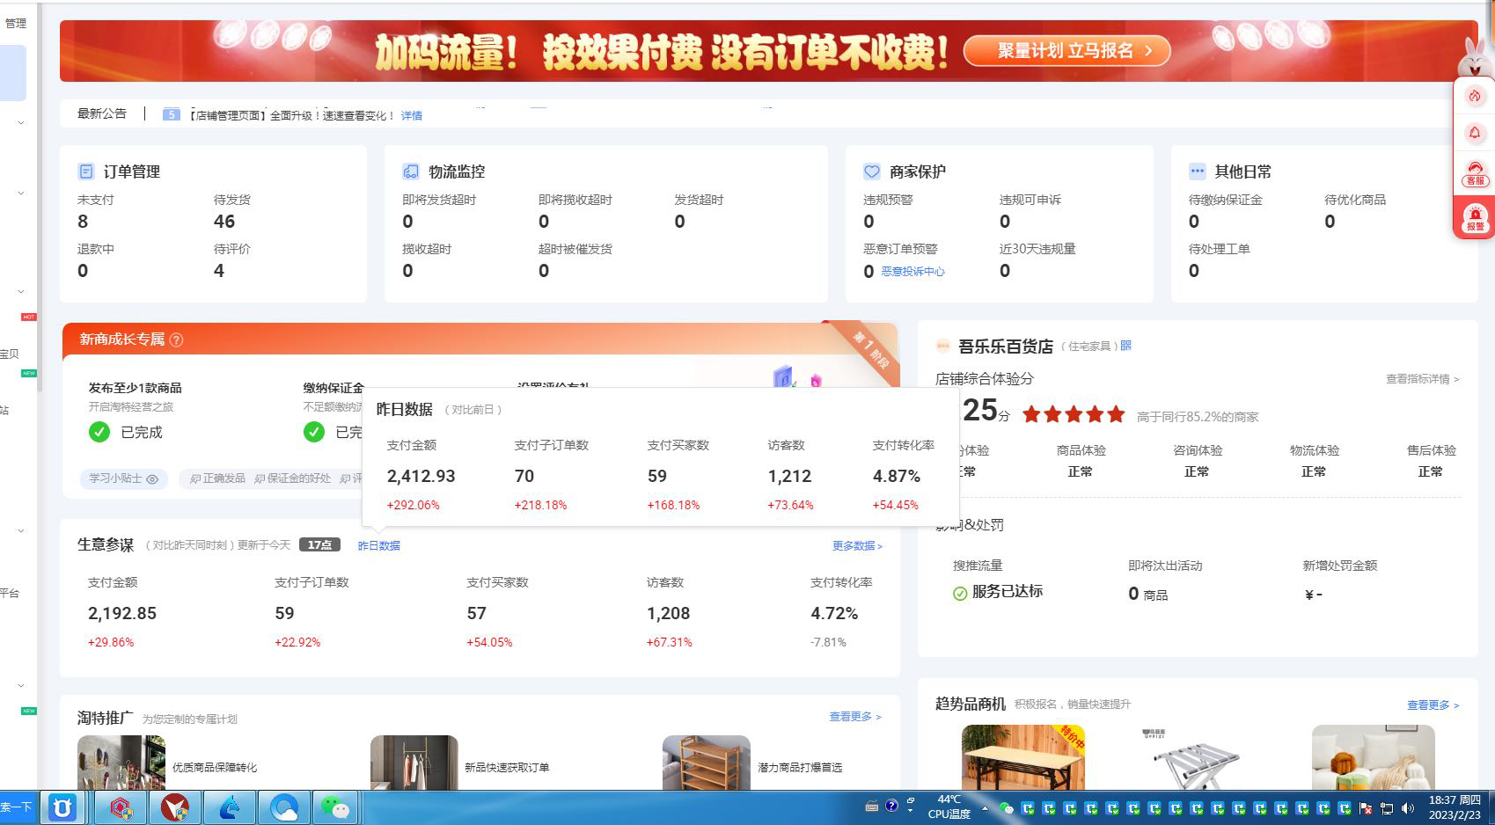Select the 17点 time badge
Image resolution: width=1495 pixels, height=825 pixels.
coord(319,545)
